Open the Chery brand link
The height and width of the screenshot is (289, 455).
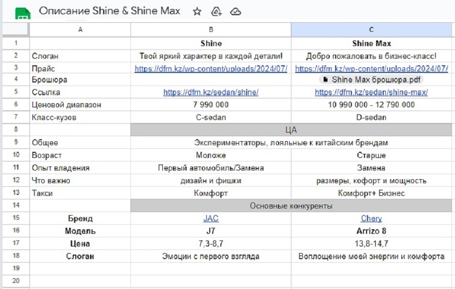[x=371, y=219]
